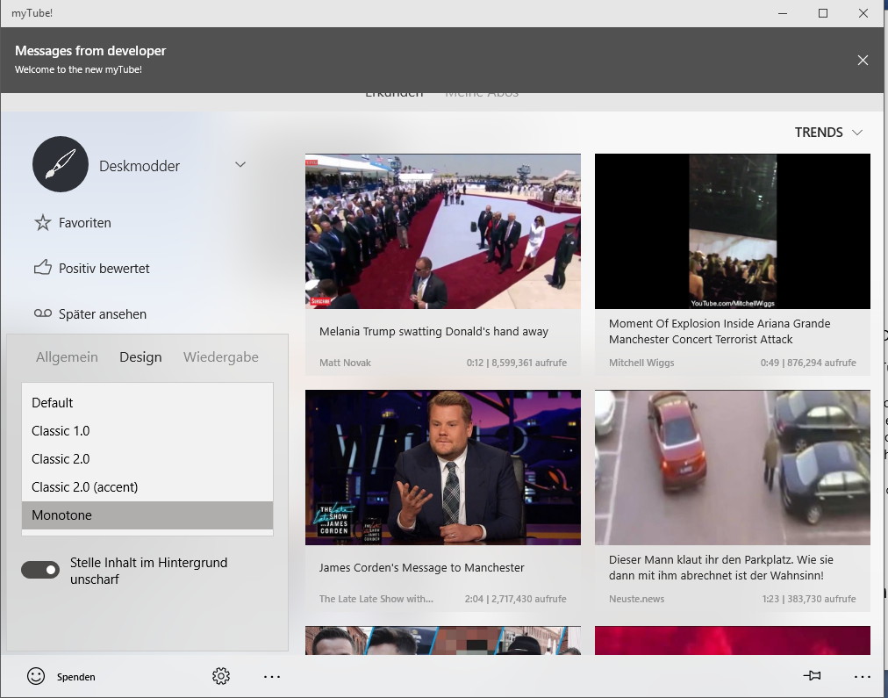This screenshot has height=698, width=888.
Task: Maximize the myTube! window
Action: click(x=823, y=13)
